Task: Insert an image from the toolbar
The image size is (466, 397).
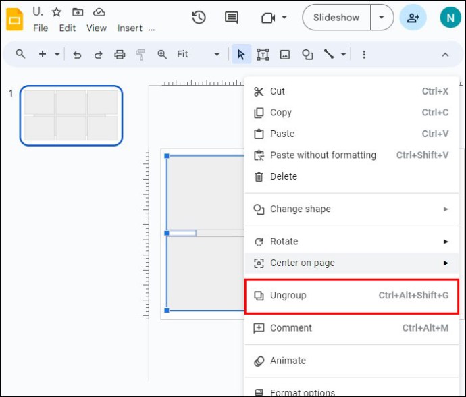Action: point(285,55)
